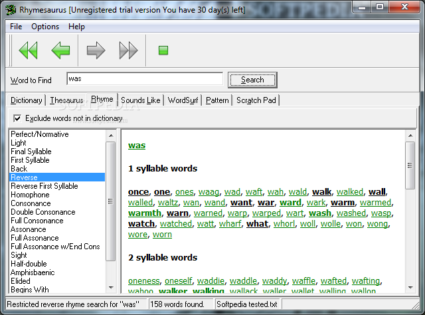
Task: Click results pane scroll down arrow
Action: (x=410, y=288)
